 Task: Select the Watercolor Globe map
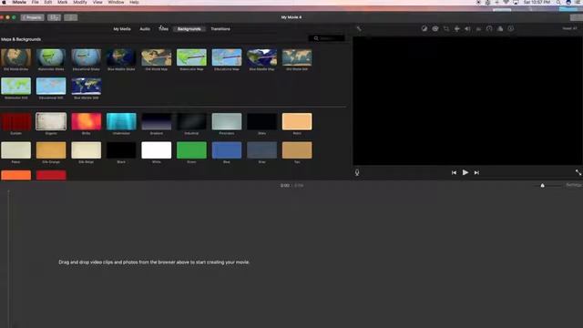(x=51, y=57)
